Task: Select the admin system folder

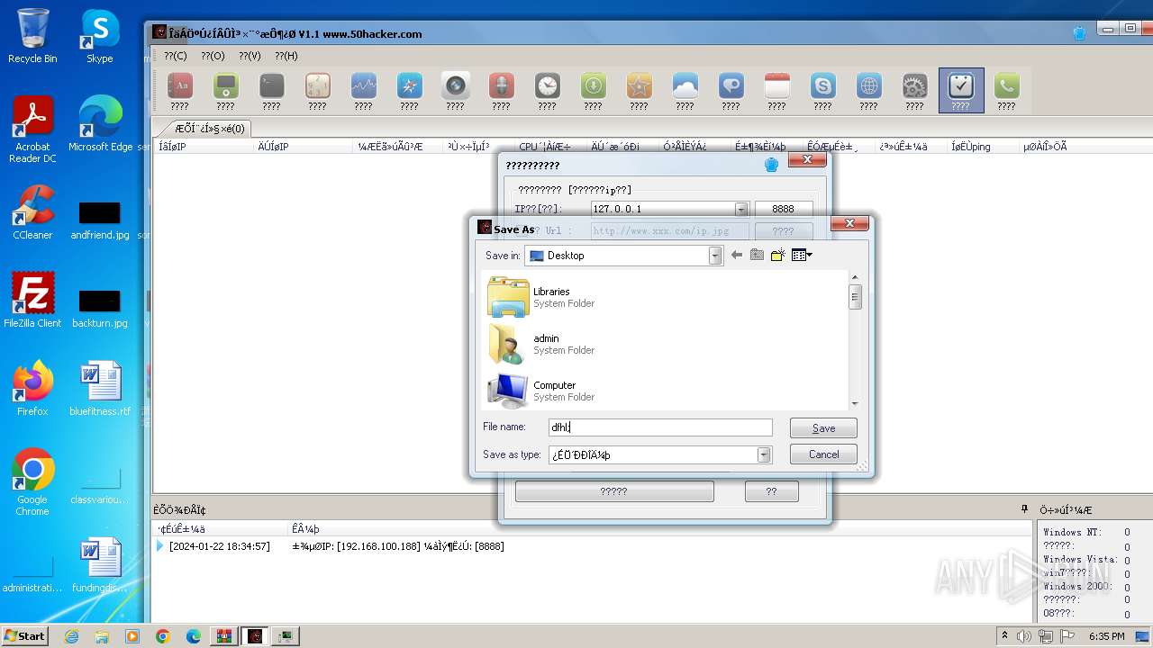Action: point(541,344)
